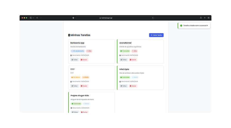Click the Concluída badge on Projeto Alugar Kids
This screenshot has height=128, width=231.
point(76,104)
